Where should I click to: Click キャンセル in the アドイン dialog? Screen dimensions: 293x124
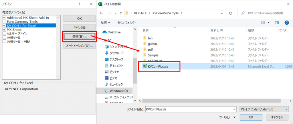coord(80,27)
